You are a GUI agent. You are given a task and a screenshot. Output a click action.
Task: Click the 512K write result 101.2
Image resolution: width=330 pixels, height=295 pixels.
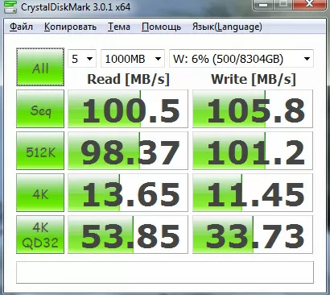click(253, 151)
